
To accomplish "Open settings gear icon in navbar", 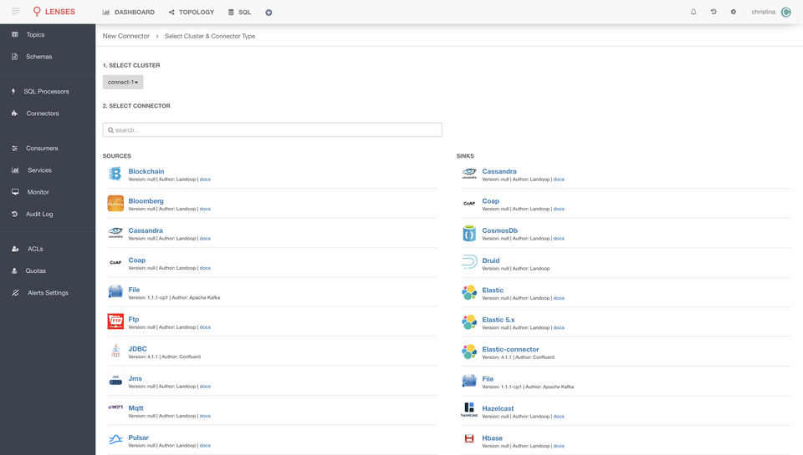I will coord(734,12).
